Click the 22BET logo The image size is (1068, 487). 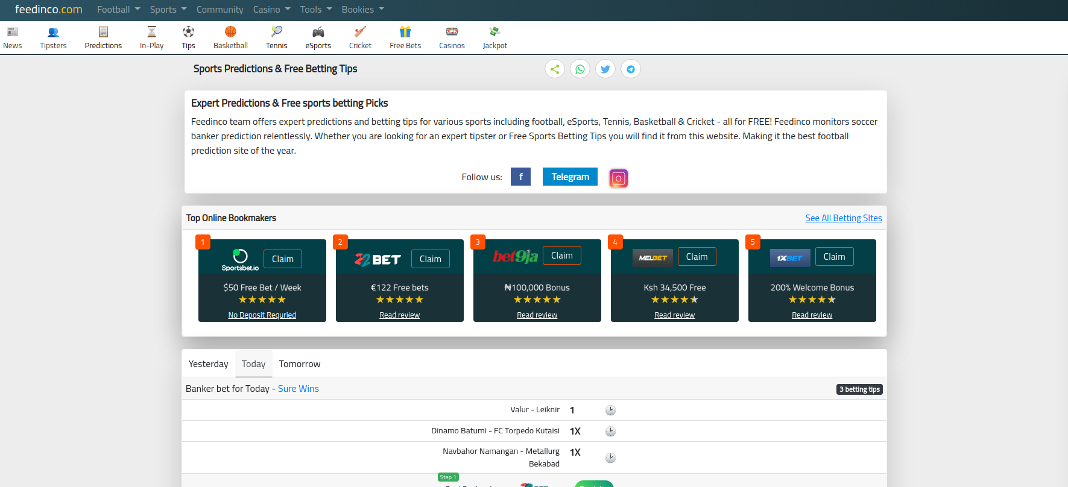(x=378, y=259)
